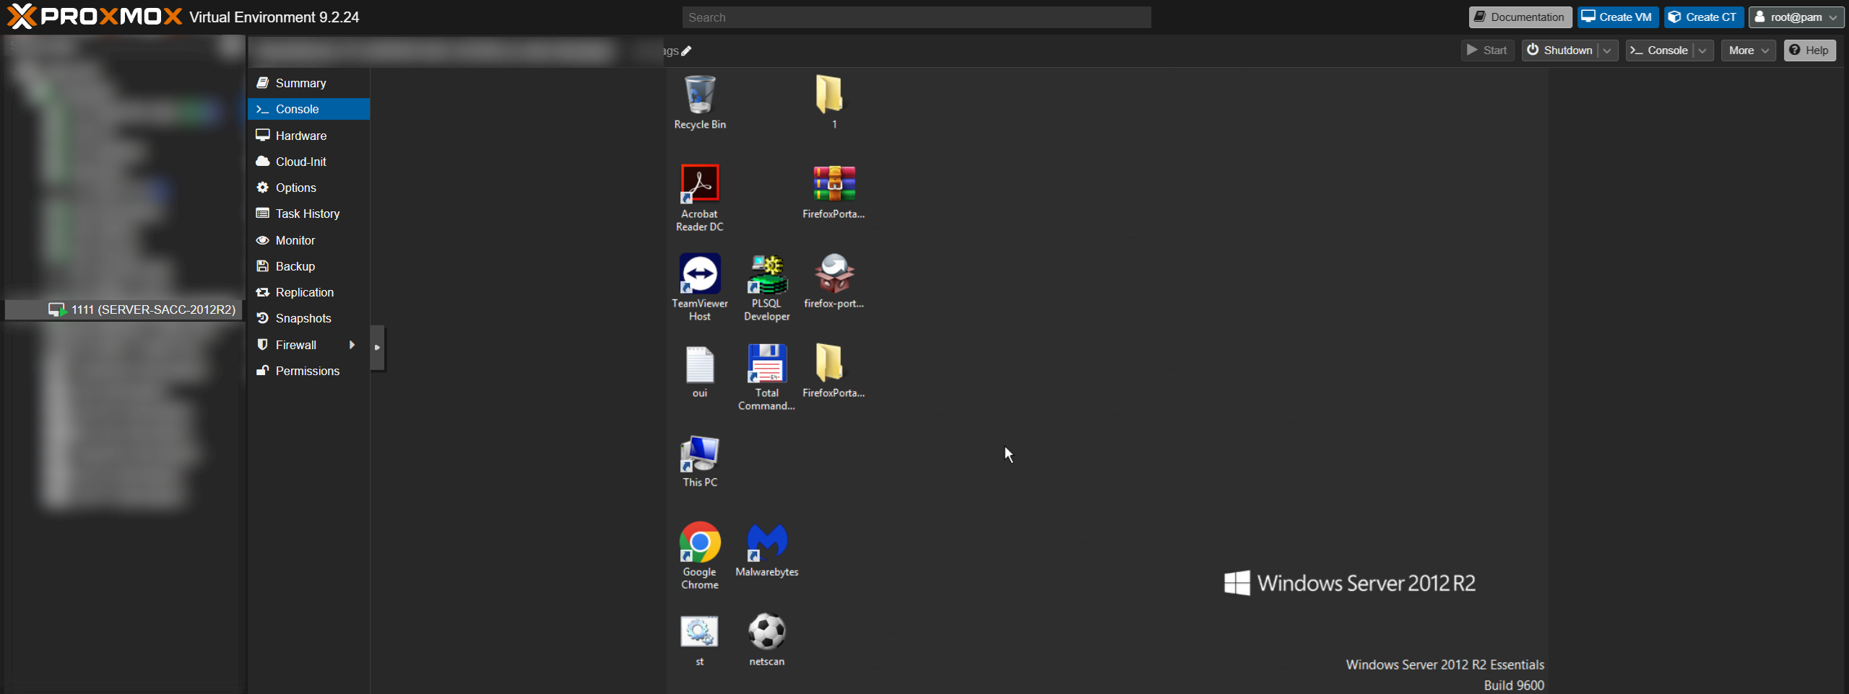This screenshot has height=694, width=1849.
Task: Open the netscan soccer ball icon
Action: tap(766, 639)
